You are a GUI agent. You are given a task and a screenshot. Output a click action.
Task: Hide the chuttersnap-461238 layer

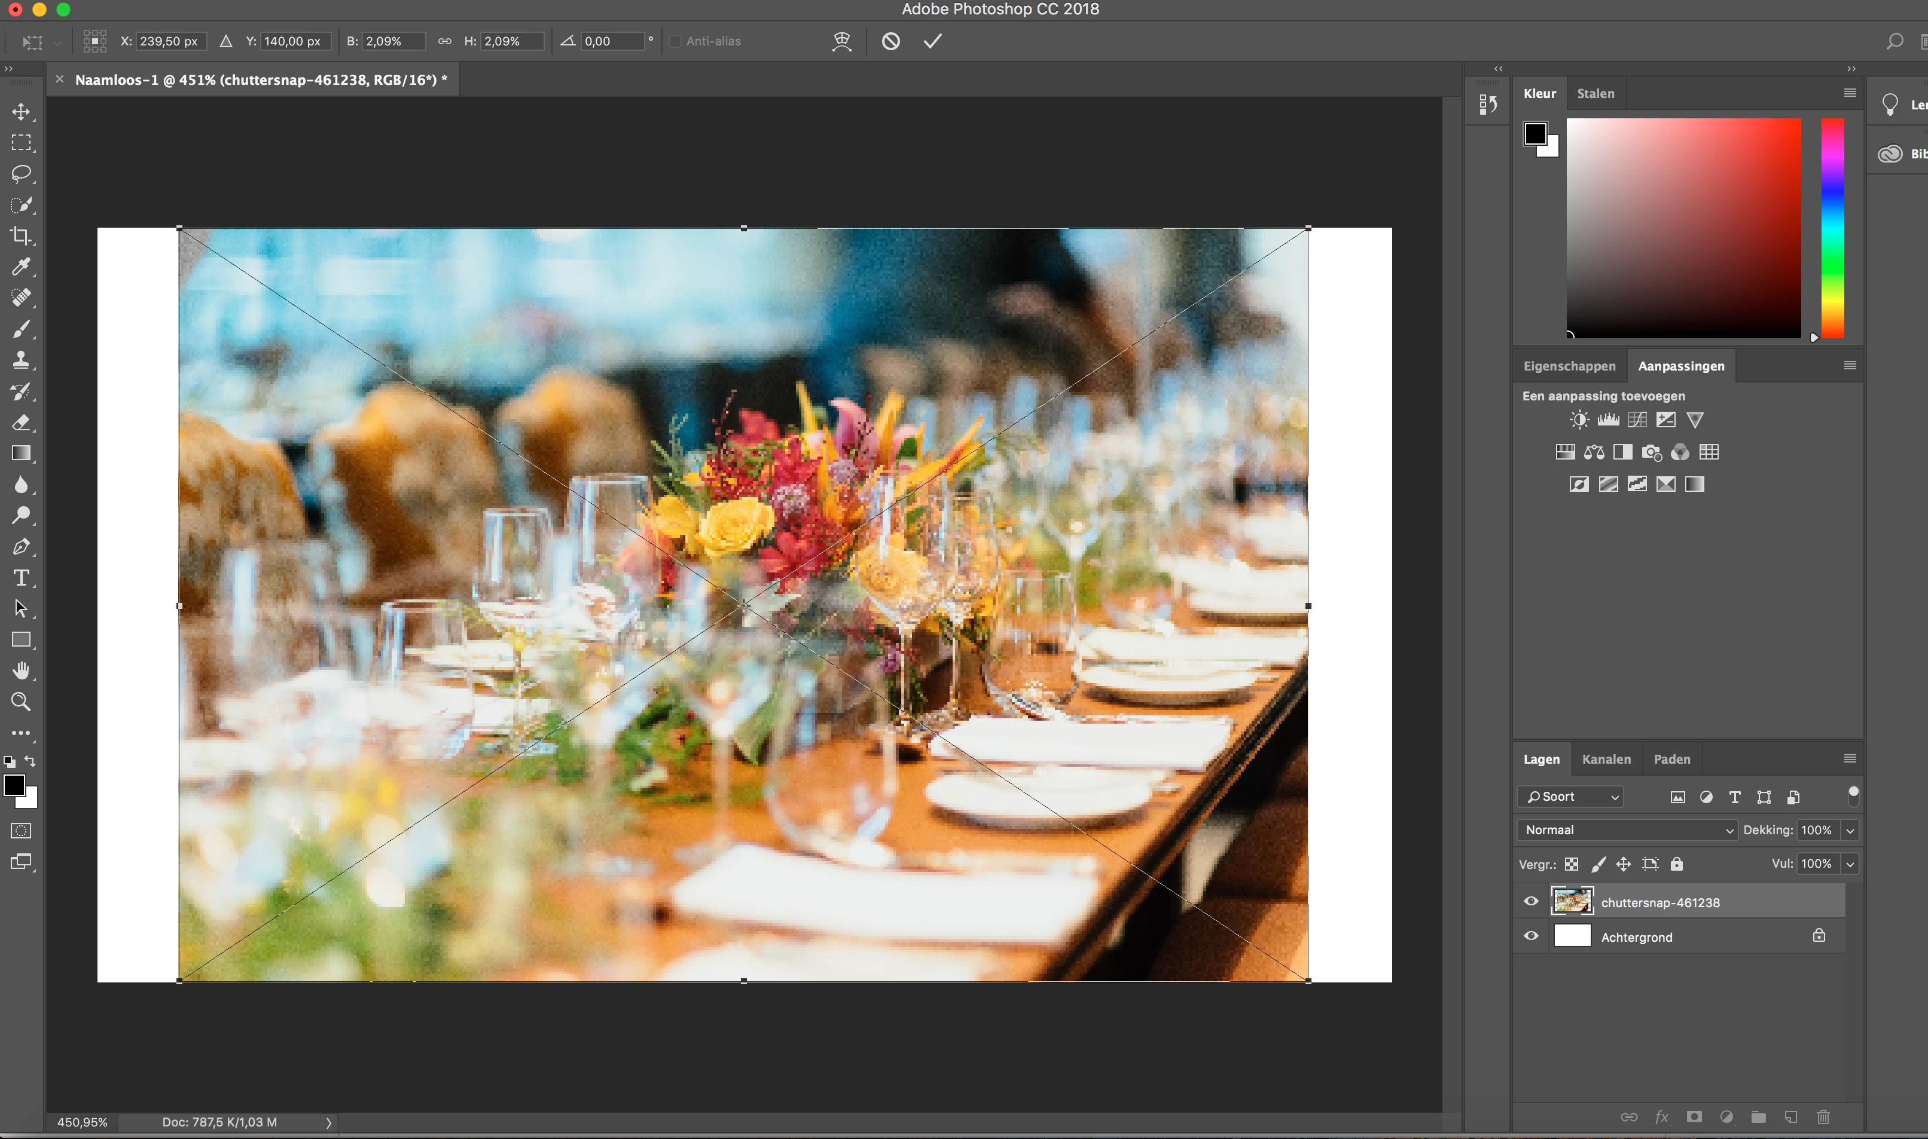click(x=1531, y=902)
